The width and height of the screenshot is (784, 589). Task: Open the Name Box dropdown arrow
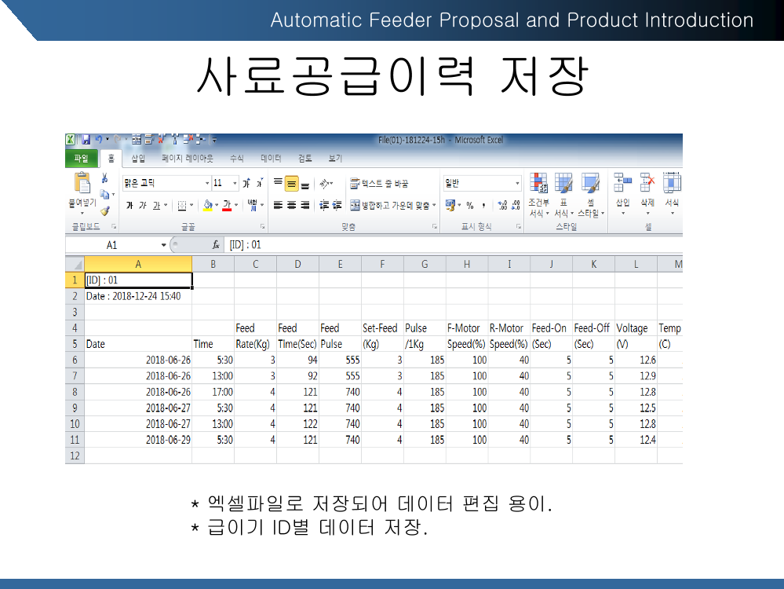point(163,245)
